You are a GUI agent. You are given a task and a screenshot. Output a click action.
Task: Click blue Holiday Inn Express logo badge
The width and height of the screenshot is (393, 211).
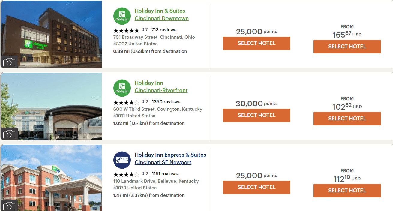tap(122, 160)
